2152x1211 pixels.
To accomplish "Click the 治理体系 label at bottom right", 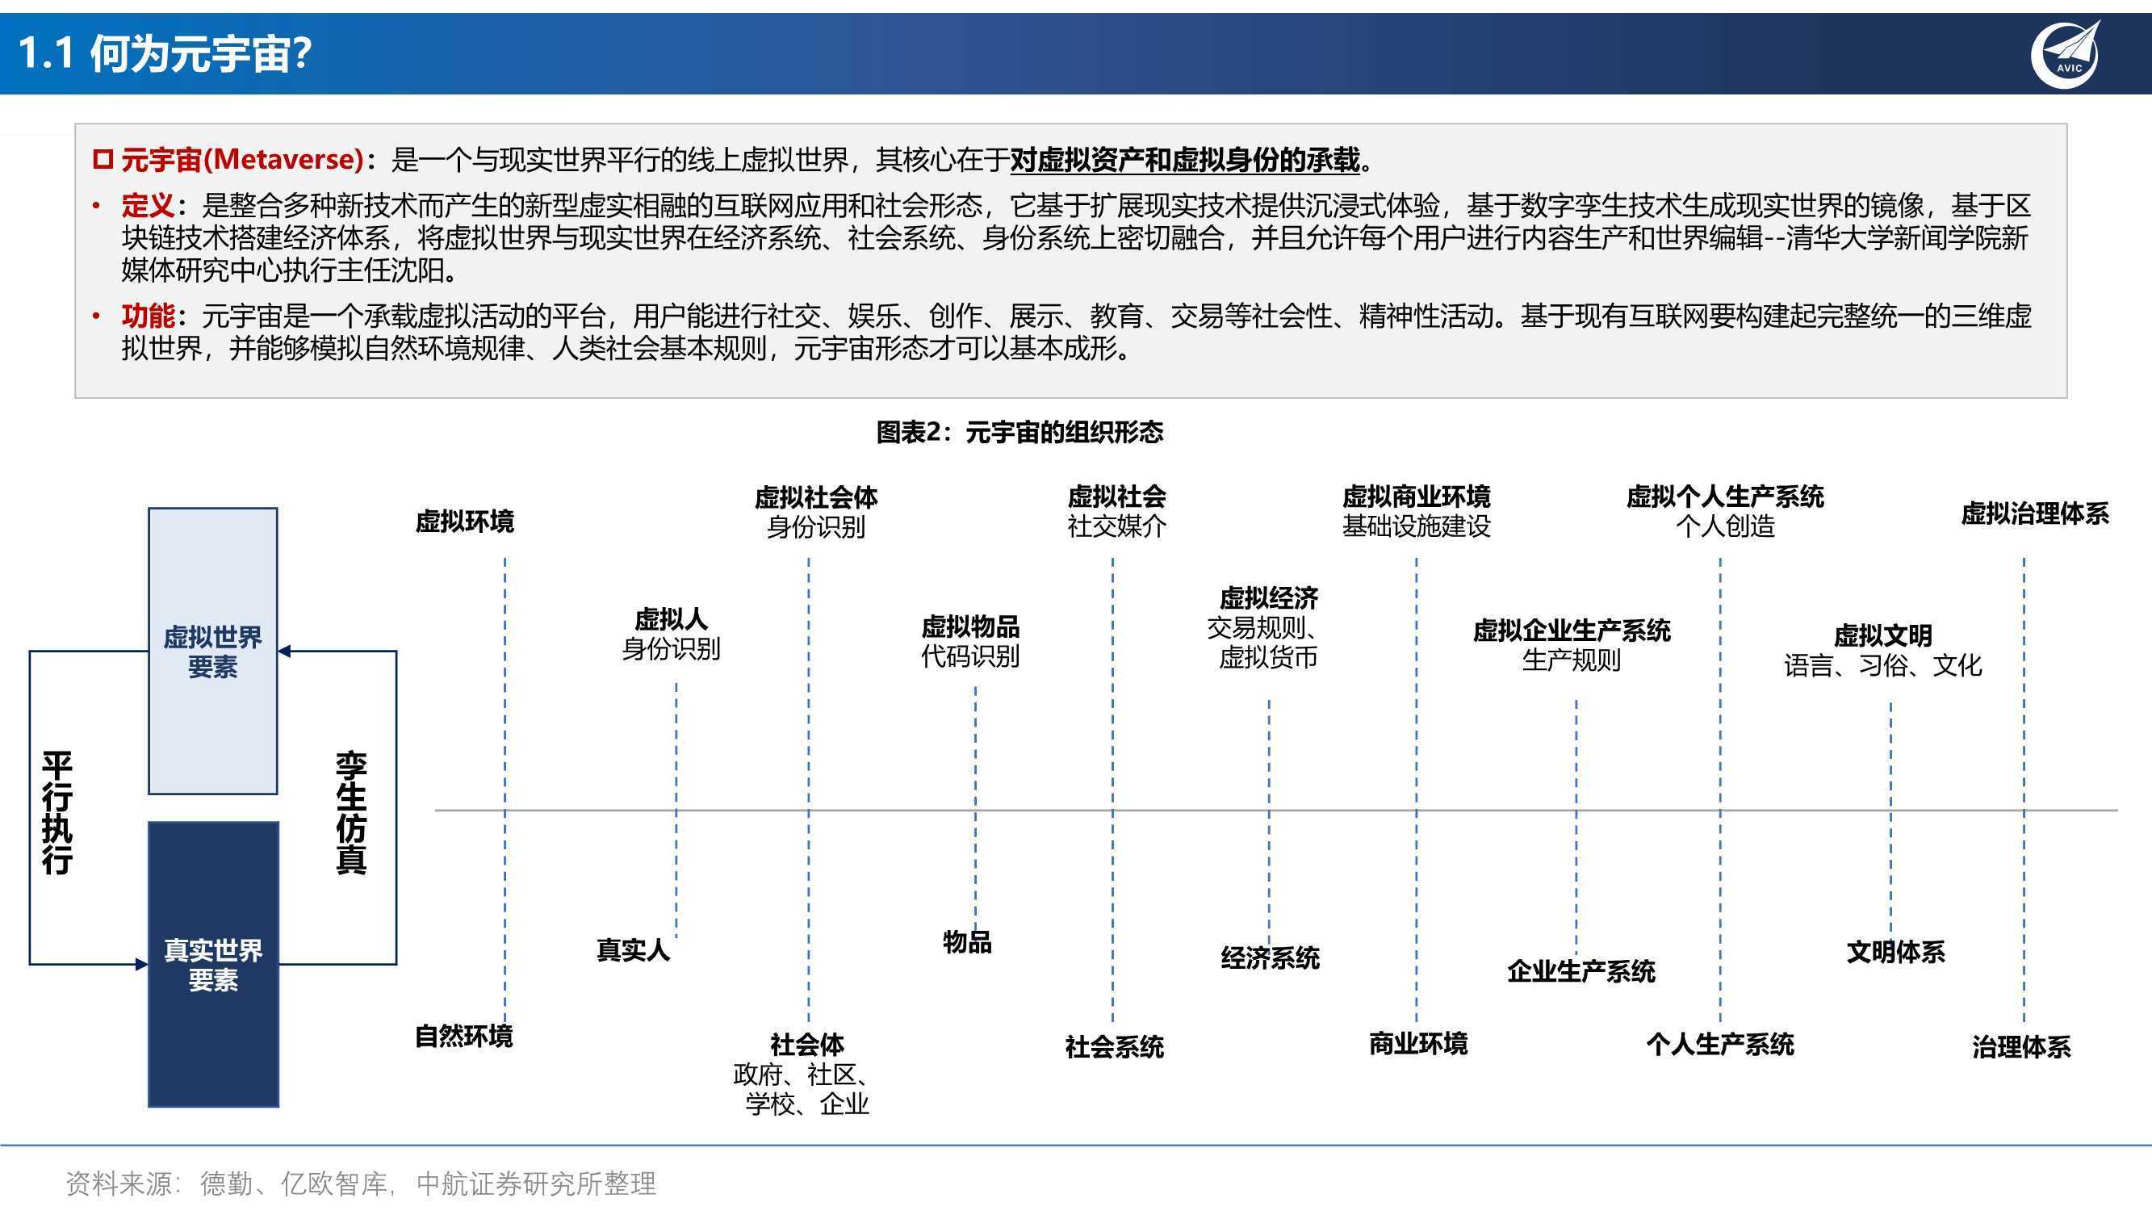I will pyautogui.click(x=2022, y=1047).
